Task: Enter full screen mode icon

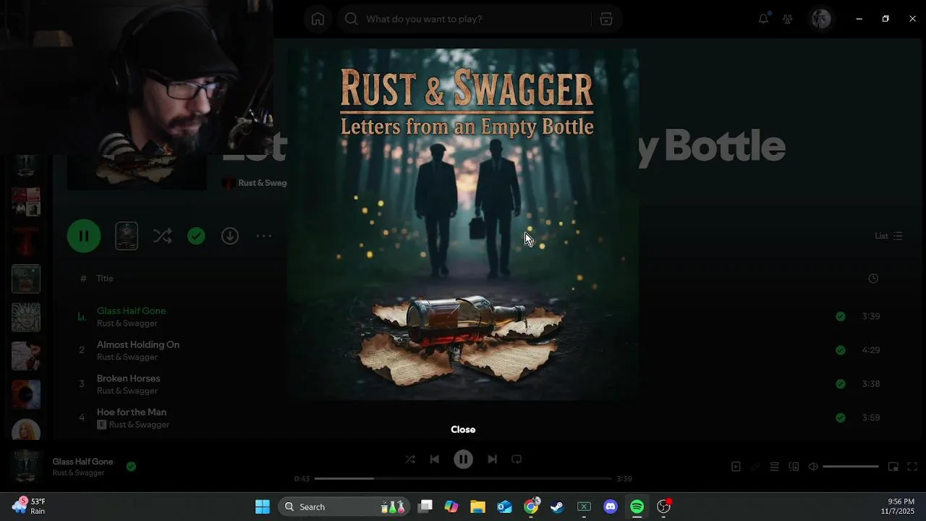Action: point(912,467)
